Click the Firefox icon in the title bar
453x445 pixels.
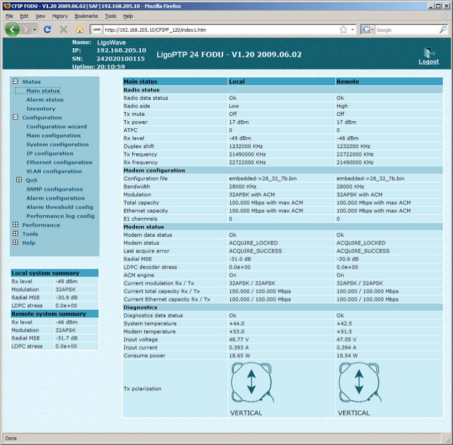(x=7, y=6)
